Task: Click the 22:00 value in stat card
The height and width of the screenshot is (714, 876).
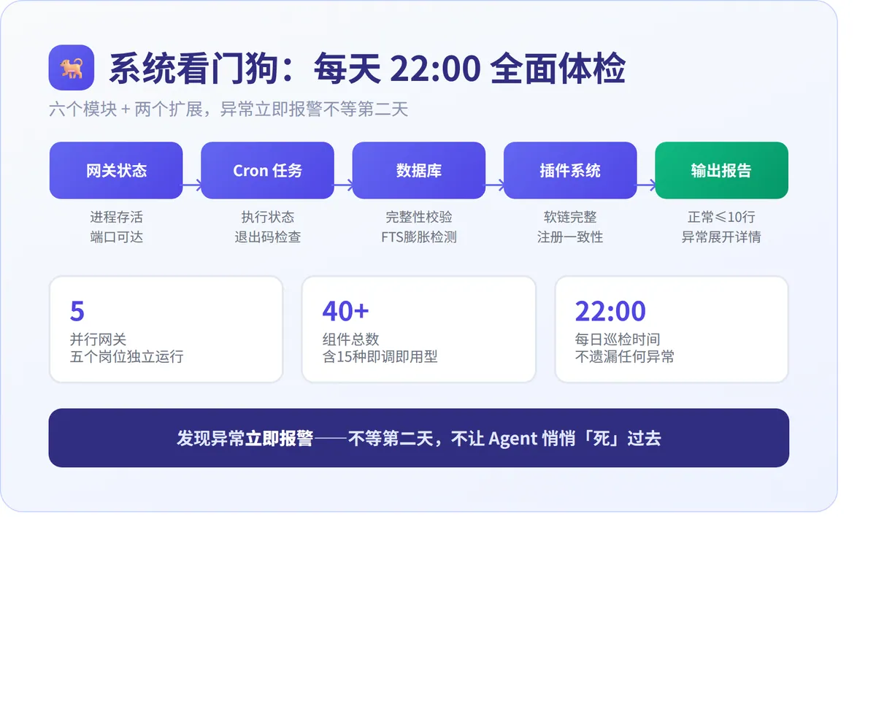Action: tap(610, 311)
